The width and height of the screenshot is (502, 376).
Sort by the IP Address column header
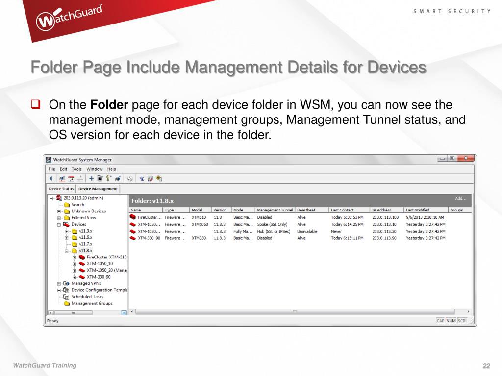pyautogui.click(x=387, y=210)
